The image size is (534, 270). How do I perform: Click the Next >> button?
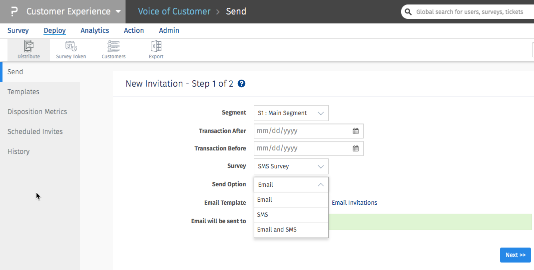515,255
